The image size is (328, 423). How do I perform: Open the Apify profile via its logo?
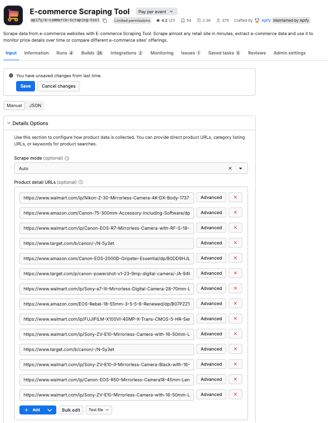(x=257, y=20)
